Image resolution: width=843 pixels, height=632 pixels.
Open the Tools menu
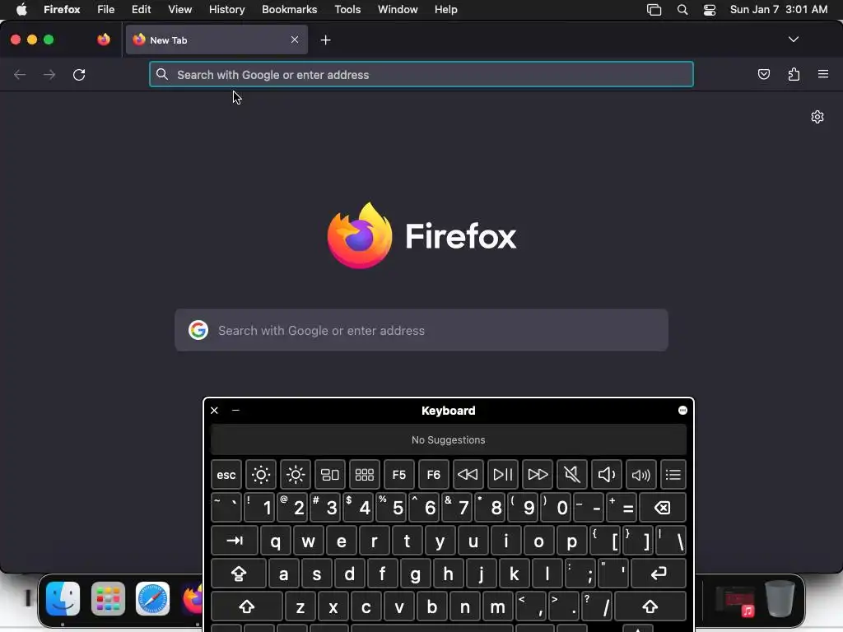(347, 9)
